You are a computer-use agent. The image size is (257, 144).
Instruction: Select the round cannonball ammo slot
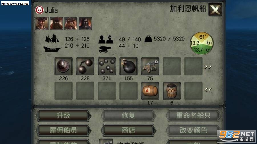click(x=63, y=66)
